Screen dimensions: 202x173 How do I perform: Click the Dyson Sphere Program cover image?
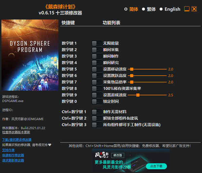tap(30, 53)
